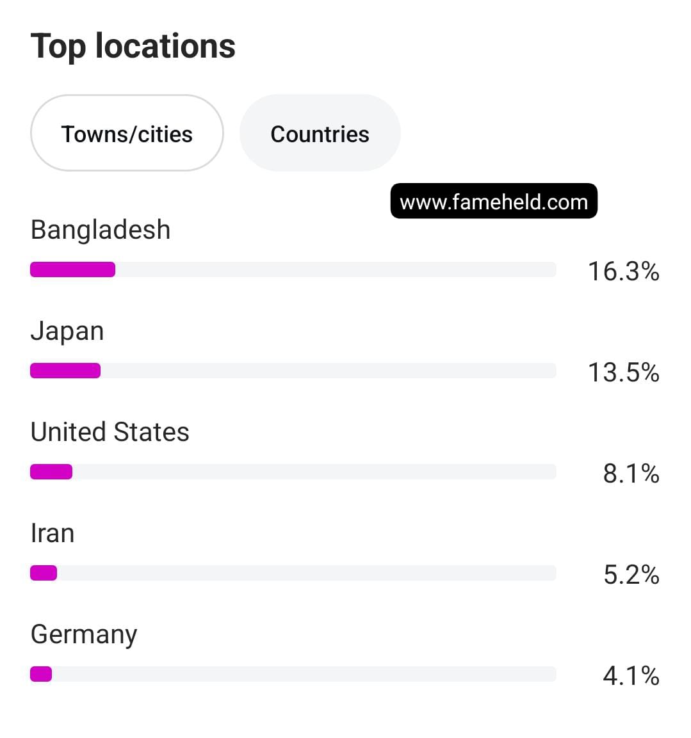Click the 8.1% United States value
This screenshot has width=691, height=738.
[631, 474]
